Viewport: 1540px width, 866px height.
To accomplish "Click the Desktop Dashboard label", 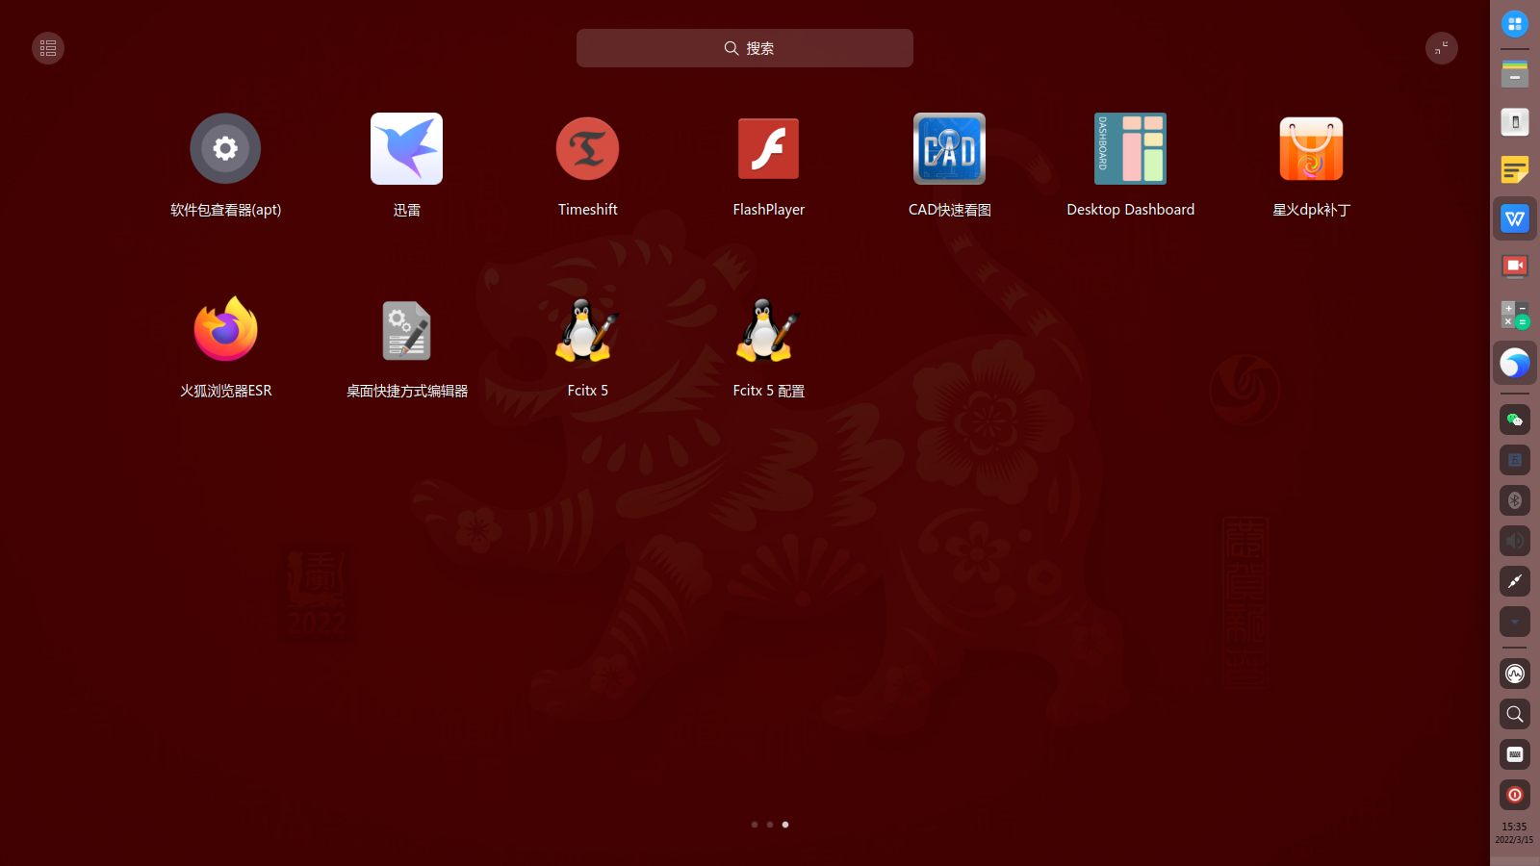I will (1130, 210).
